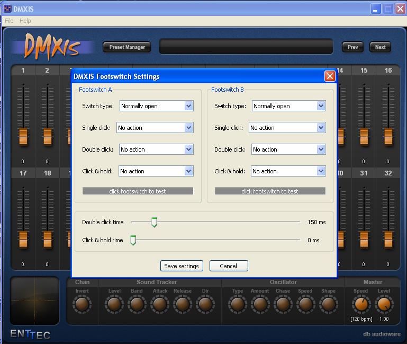This screenshot has height=344, width=407.
Task: Expand Footswitch A Single click dropdown
Action: [155, 128]
